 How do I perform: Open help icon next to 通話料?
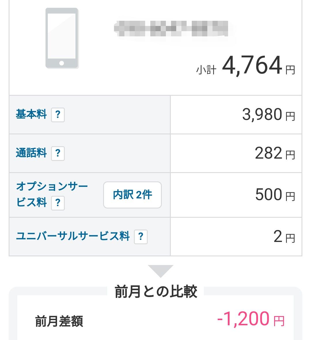pyautogui.click(x=58, y=153)
